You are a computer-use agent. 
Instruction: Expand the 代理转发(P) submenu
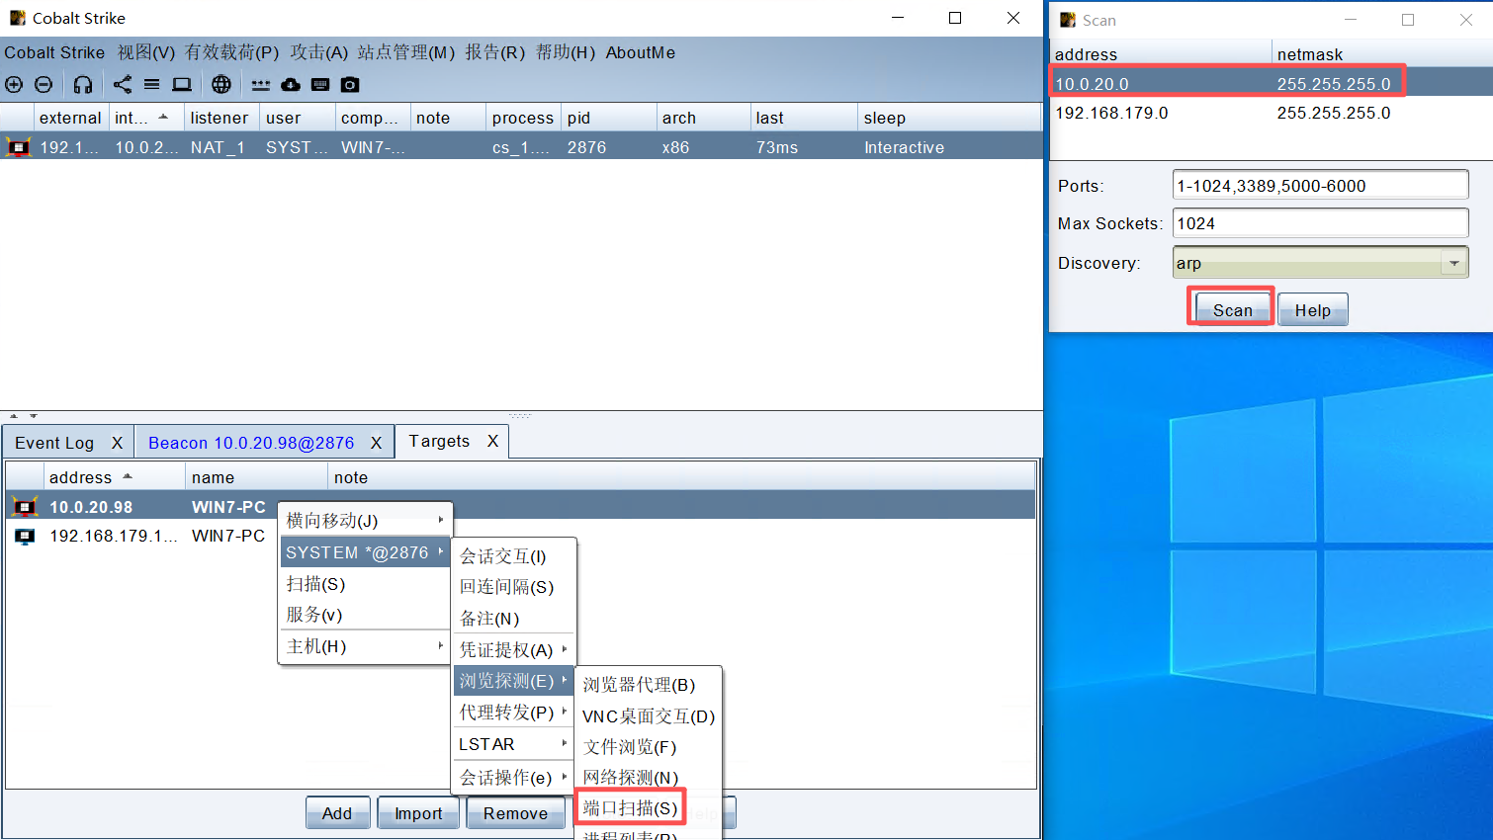[x=513, y=713]
